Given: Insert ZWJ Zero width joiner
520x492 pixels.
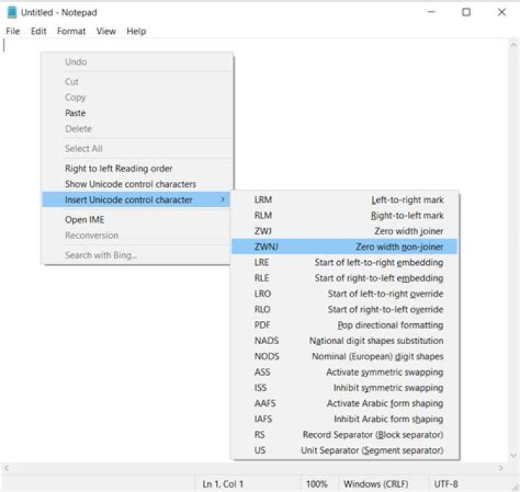Looking at the screenshot, I should pyautogui.click(x=344, y=231).
